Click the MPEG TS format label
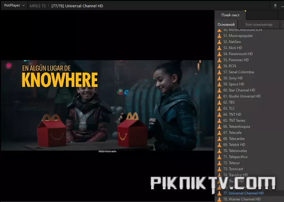284x202 pixels. tap(38, 6)
